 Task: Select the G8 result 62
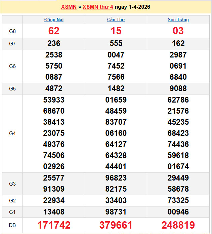(54, 31)
